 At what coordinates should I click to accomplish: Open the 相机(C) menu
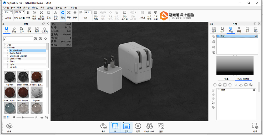point(35,8)
